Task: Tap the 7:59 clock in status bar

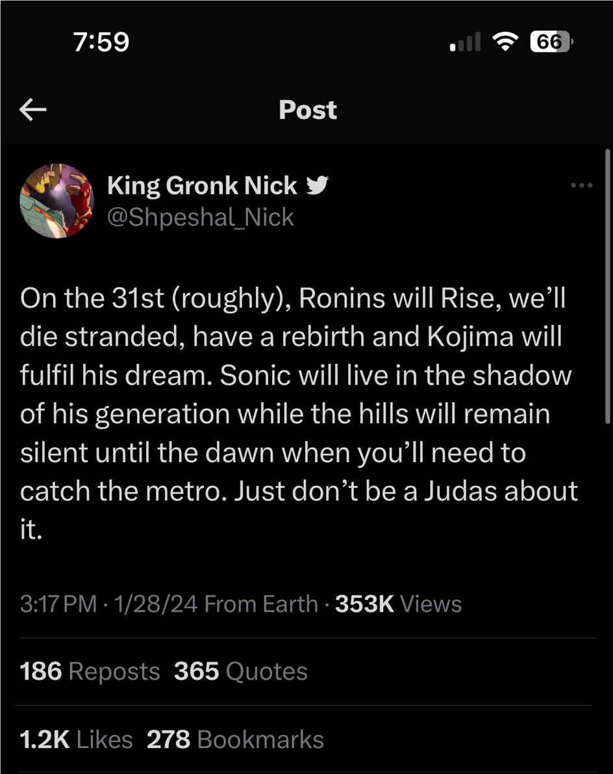Action: [x=101, y=42]
